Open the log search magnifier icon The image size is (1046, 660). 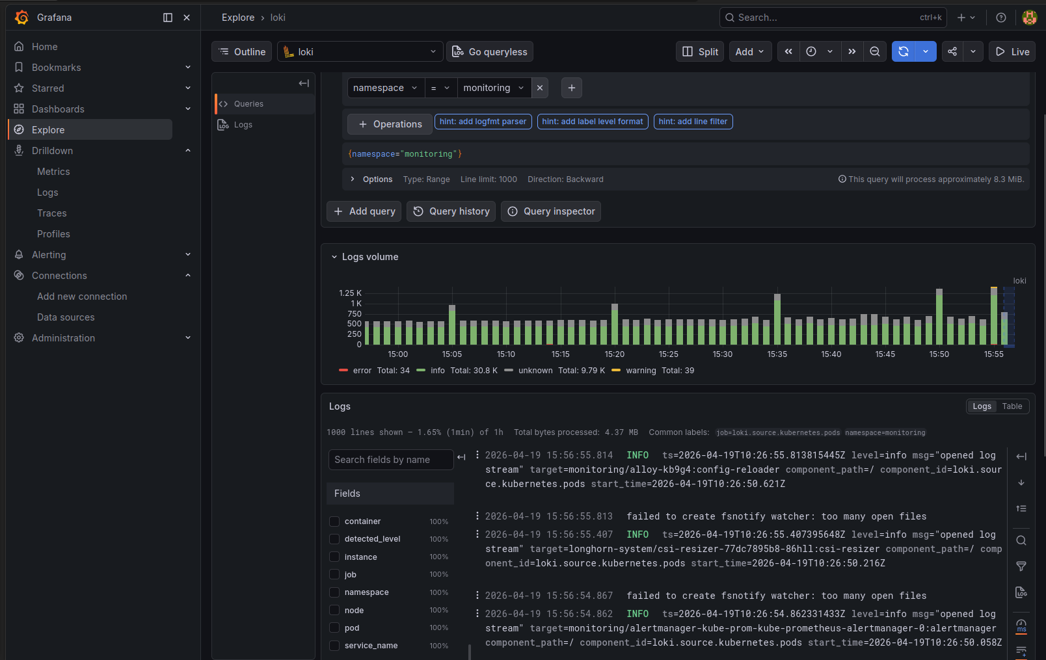[x=1021, y=540]
